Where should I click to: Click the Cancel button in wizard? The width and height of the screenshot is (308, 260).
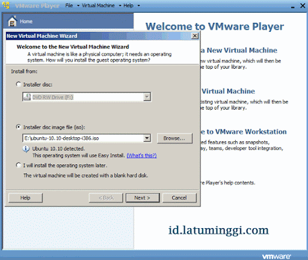click(x=179, y=198)
